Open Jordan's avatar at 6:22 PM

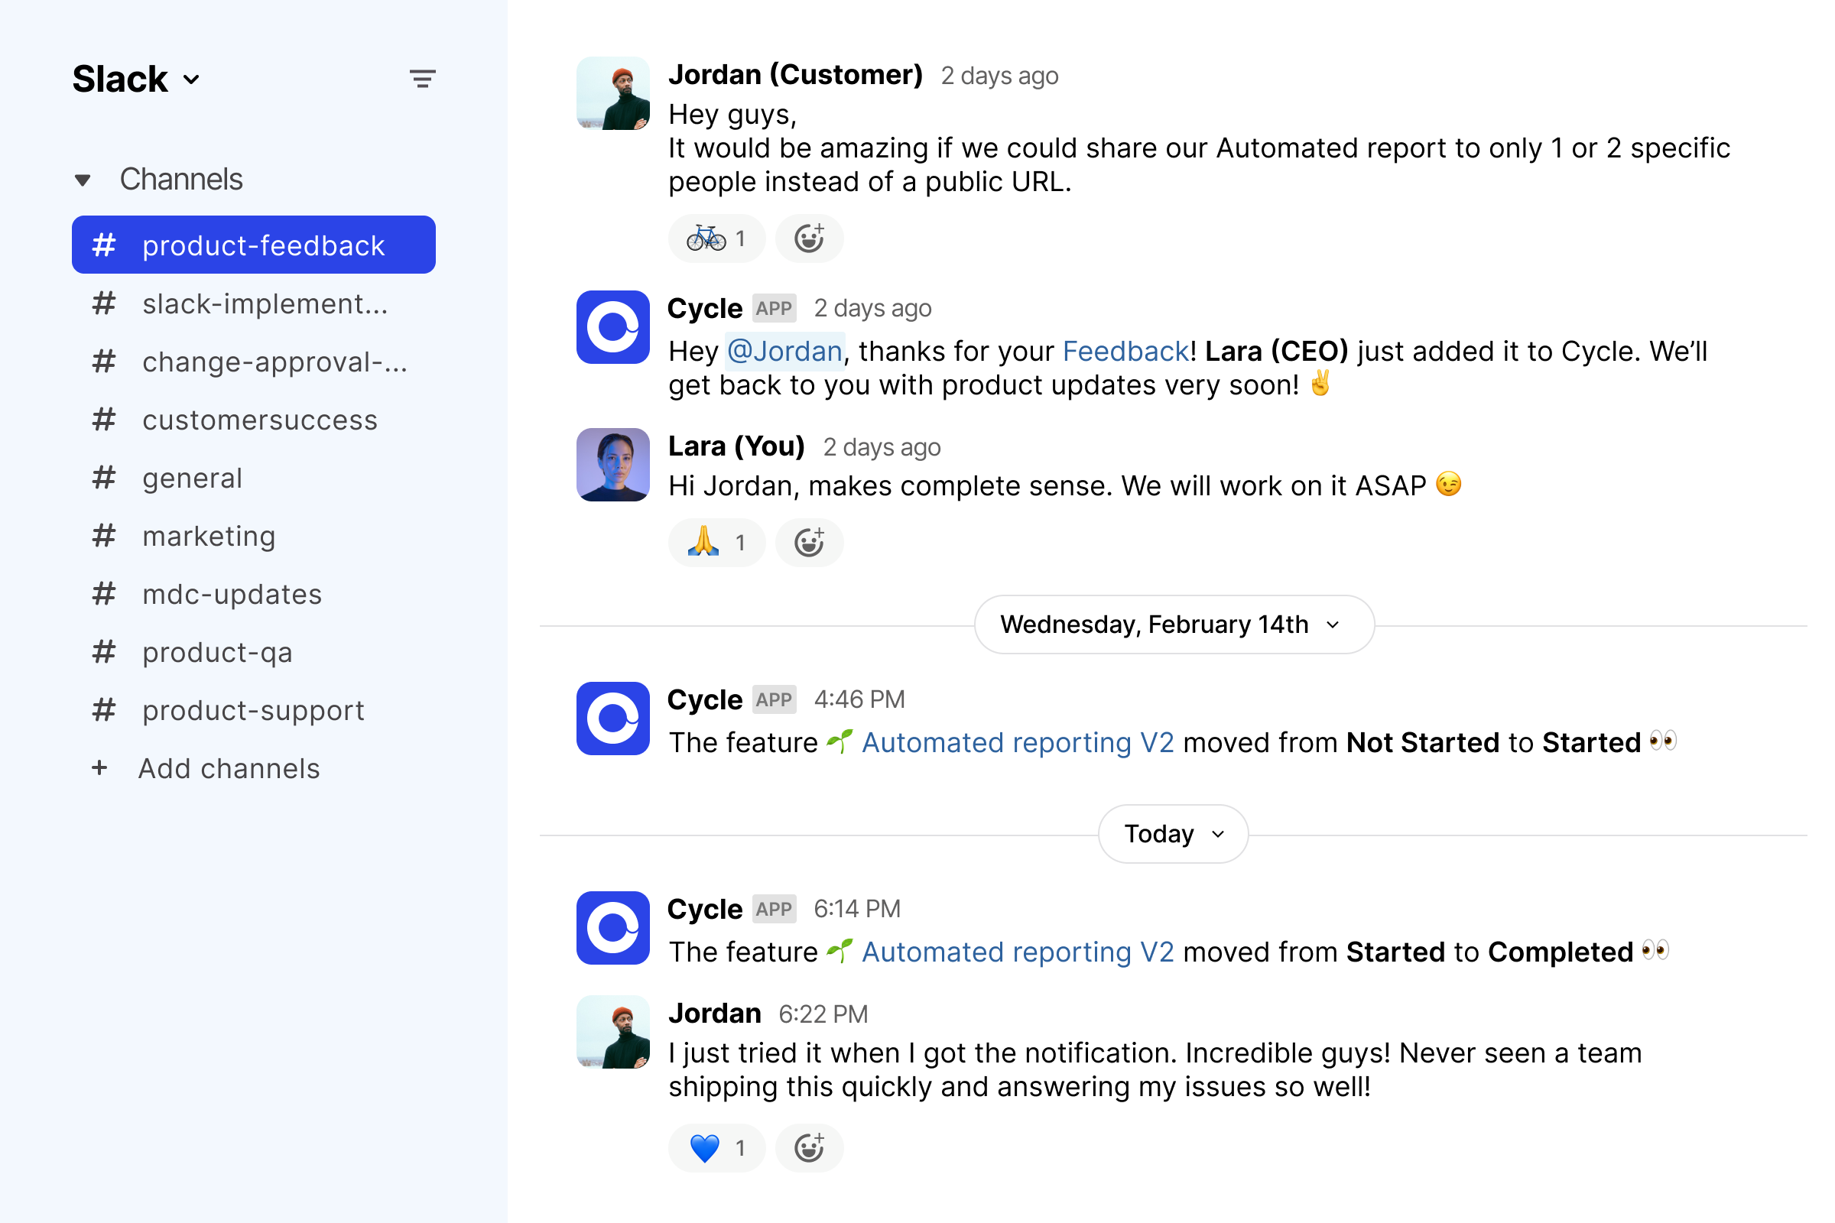pos(613,1032)
